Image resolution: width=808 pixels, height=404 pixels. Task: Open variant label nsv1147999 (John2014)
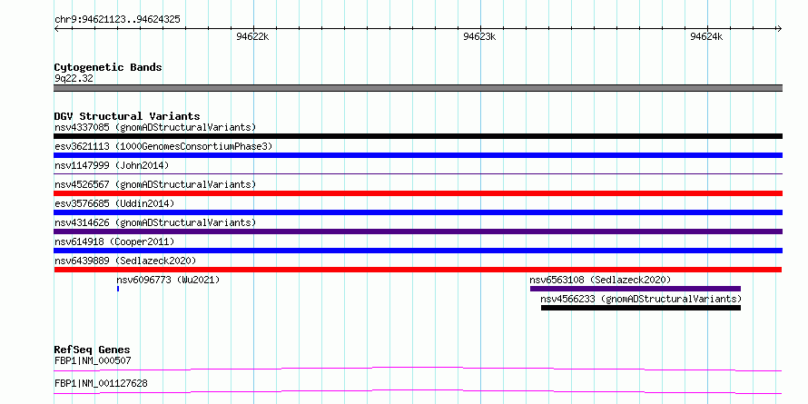pyautogui.click(x=112, y=165)
